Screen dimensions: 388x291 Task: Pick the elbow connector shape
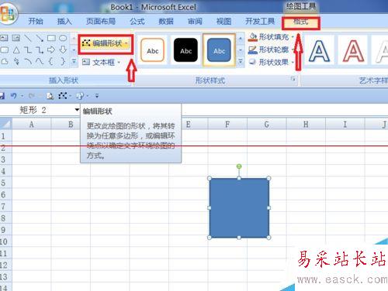click(28, 50)
